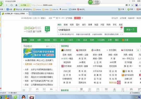Viewport: 141px width, 99px height.
Task: Show next 今日看点 page arrow
Action: click(x=54, y=46)
